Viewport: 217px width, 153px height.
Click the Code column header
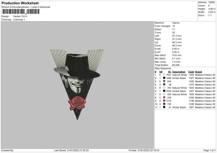[191, 72]
